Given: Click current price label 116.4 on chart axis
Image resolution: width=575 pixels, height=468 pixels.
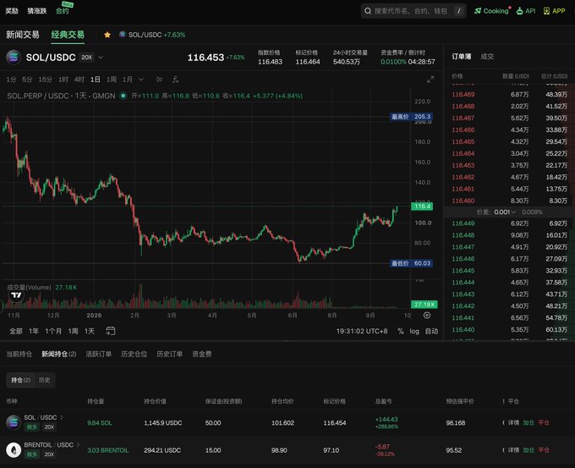Looking at the screenshot, I should coord(422,206).
